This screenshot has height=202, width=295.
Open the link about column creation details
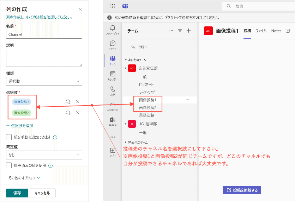click(x=40, y=17)
